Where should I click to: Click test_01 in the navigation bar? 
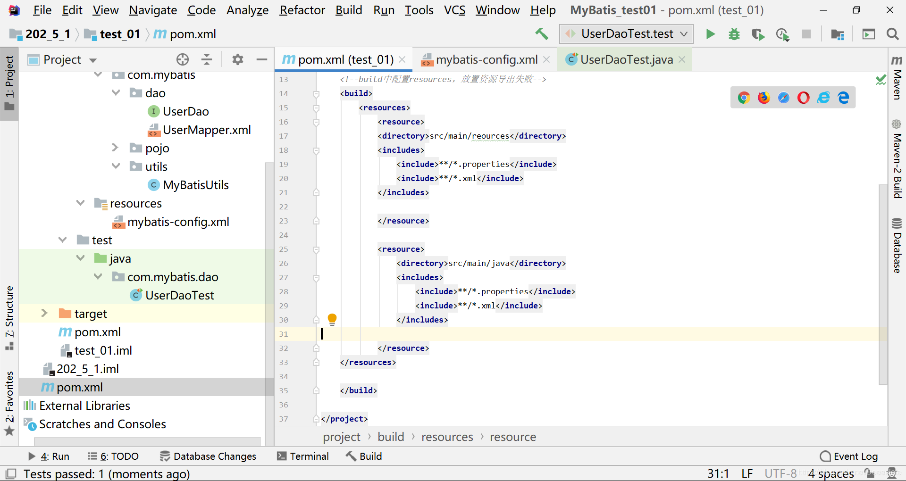click(112, 34)
